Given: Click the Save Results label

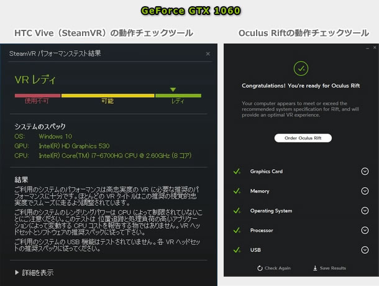Looking at the screenshot, I should point(333,268).
